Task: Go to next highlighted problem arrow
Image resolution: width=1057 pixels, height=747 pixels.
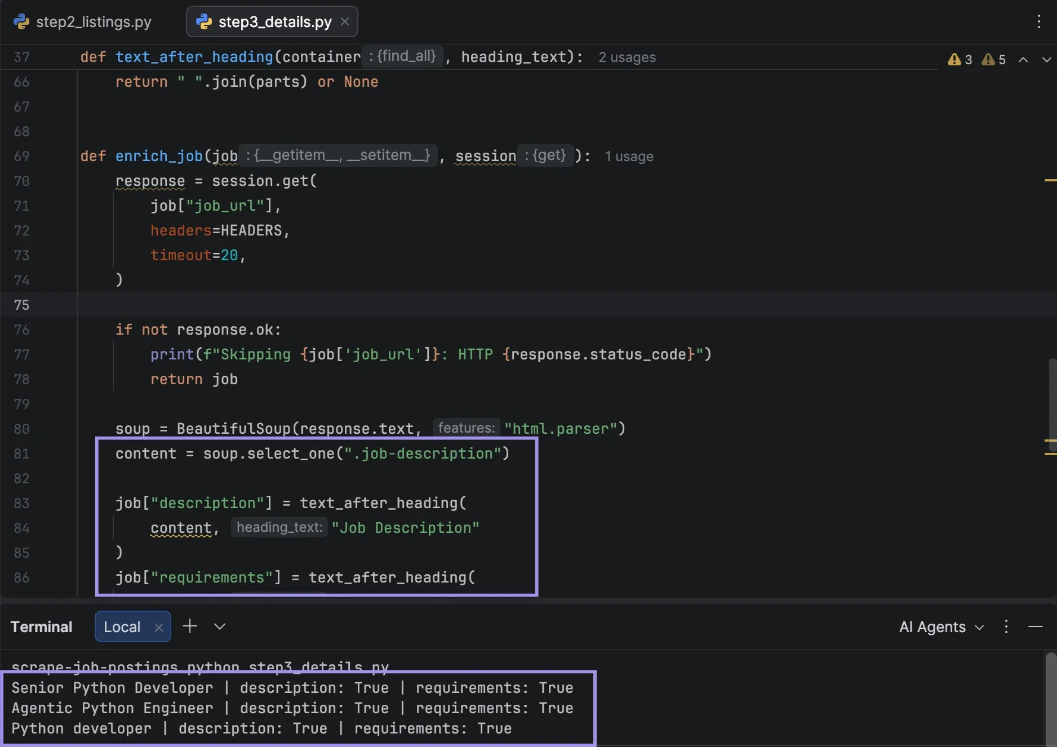Action: pyautogui.click(x=1046, y=60)
